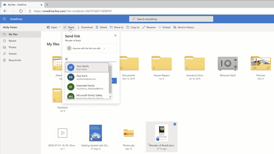Screen dimensions: 274x154
Task: Close the My files - OneDrive tab
Action: tap(41, 5)
